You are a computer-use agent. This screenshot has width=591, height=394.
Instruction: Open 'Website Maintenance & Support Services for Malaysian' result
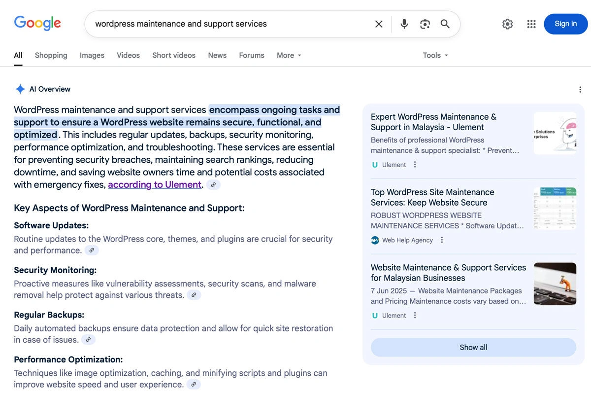tap(449, 273)
